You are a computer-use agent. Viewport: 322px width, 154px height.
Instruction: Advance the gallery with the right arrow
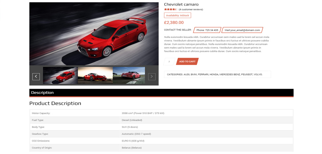click(152, 77)
